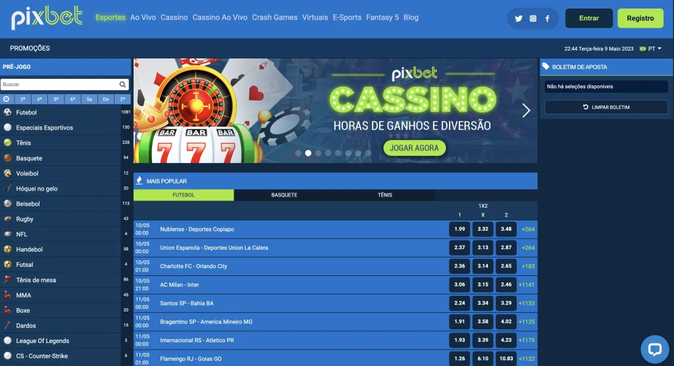Open the PT language dropdown
The width and height of the screenshot is (674, 366).
coord(651,49)
